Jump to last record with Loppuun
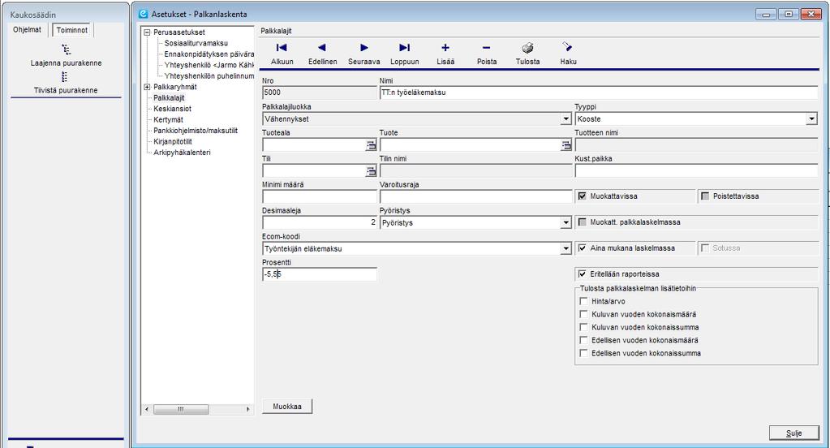 pos(404,54)
